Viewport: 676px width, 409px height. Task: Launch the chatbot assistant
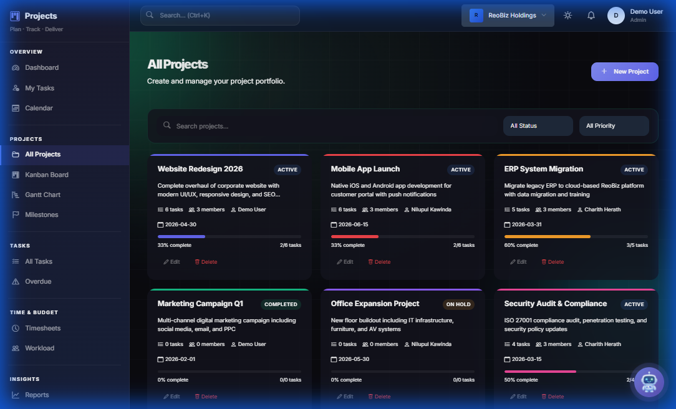click(649, 382)
